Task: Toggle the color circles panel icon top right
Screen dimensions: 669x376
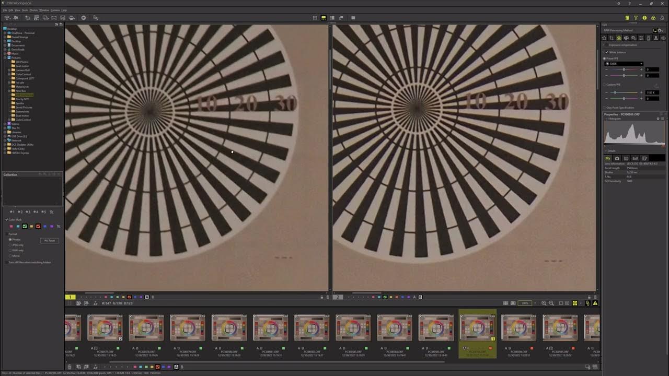Action: point(653,18)
